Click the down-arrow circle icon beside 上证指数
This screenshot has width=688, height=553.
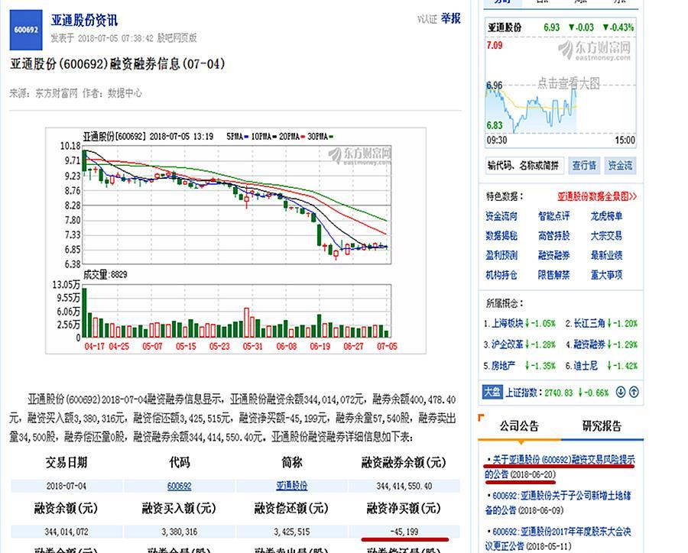621,392
